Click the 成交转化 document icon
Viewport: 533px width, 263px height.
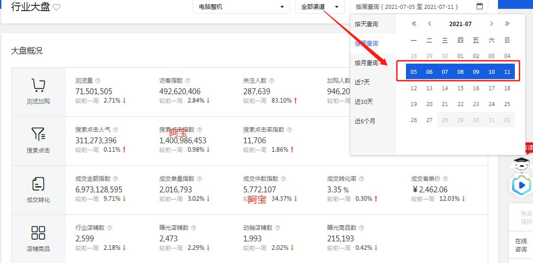click(39, 182)
